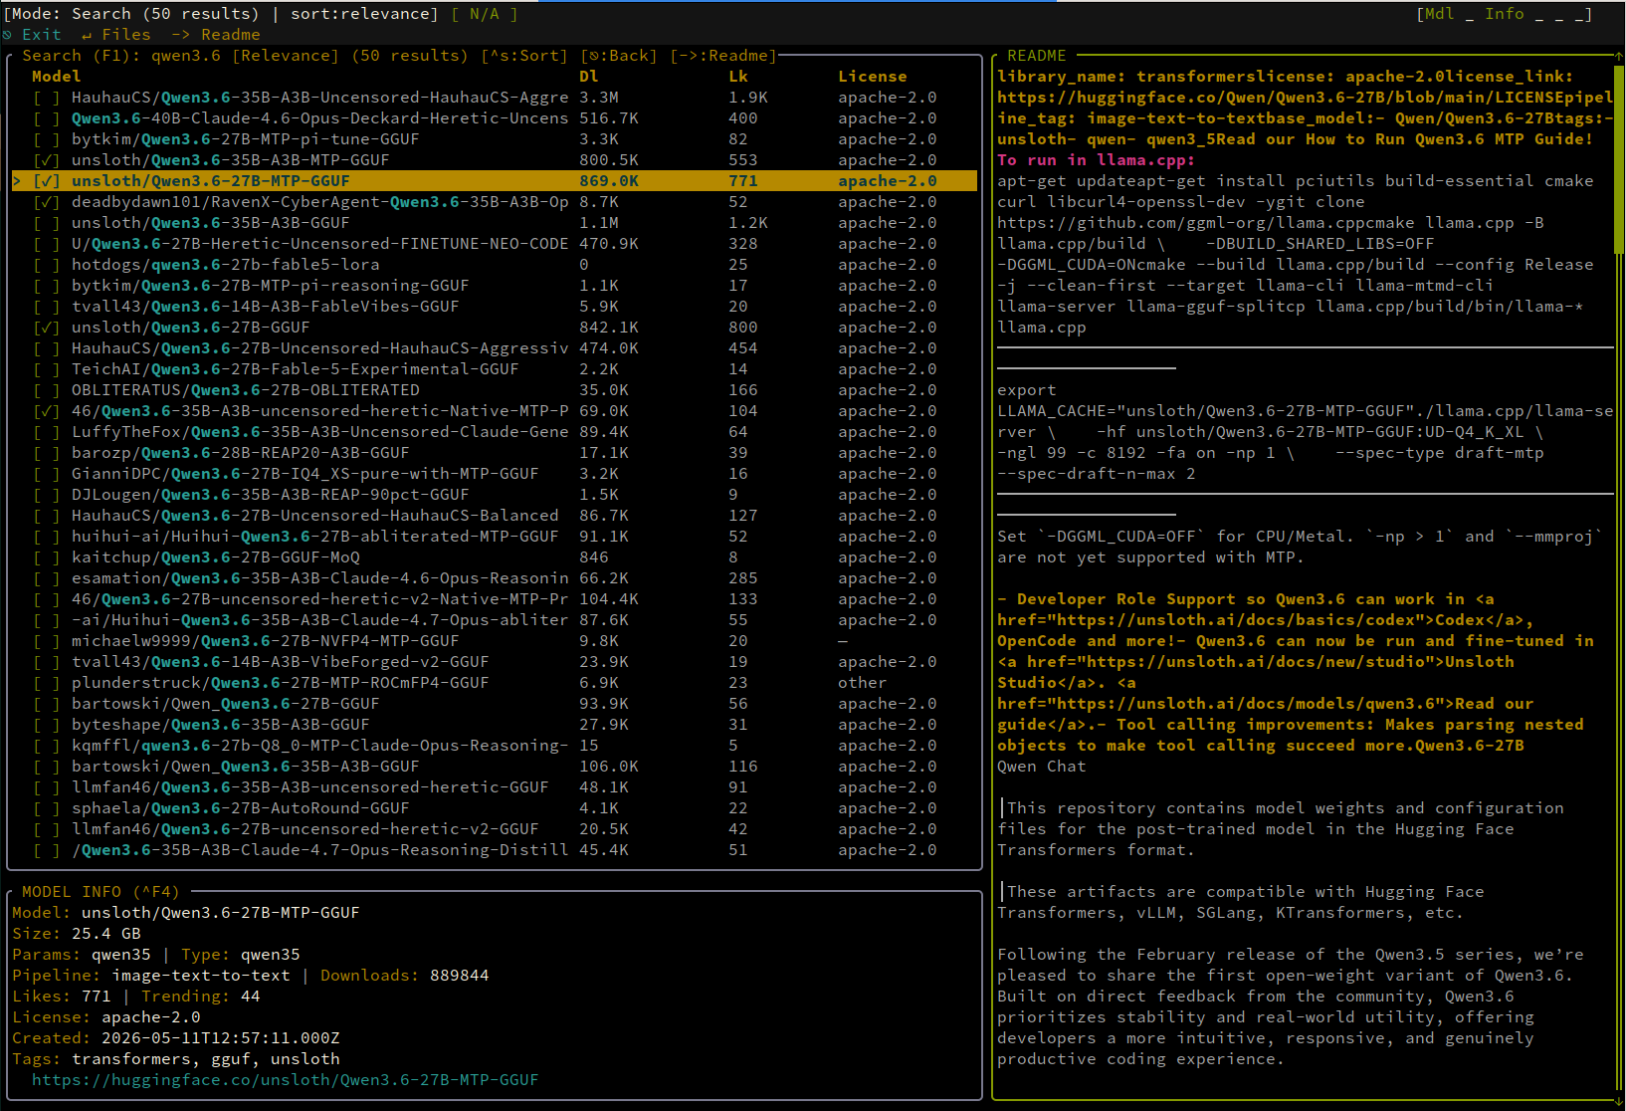Select Qwen3.6-35B-A3B-Claude-4.7-Opus-Reasoning-Distill row
Viewport: 1626px width, 1111px height.
point(495,850)
